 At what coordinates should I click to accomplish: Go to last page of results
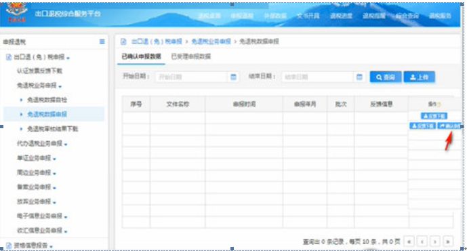pos(447,241)
